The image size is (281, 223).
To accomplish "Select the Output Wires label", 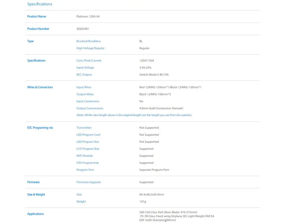I will pyautogui.click(x=85, y=94).
